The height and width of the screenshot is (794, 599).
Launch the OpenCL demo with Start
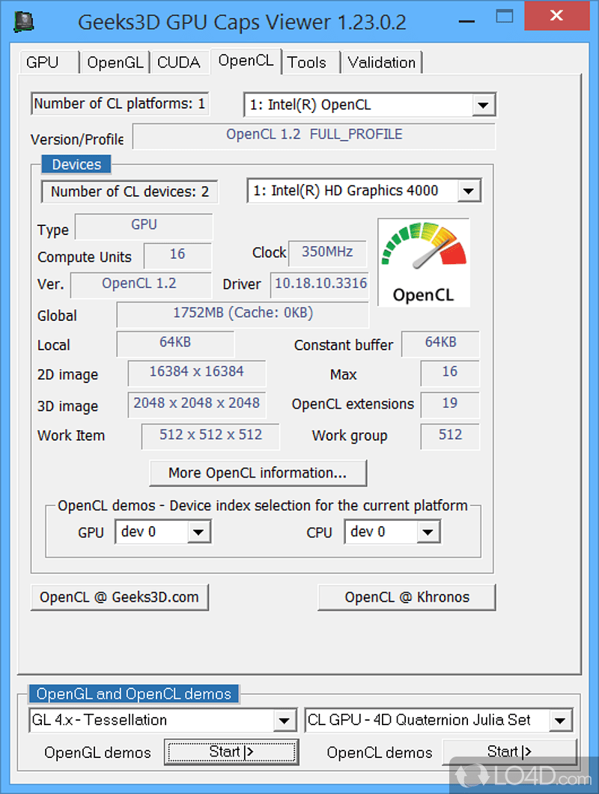509,751
